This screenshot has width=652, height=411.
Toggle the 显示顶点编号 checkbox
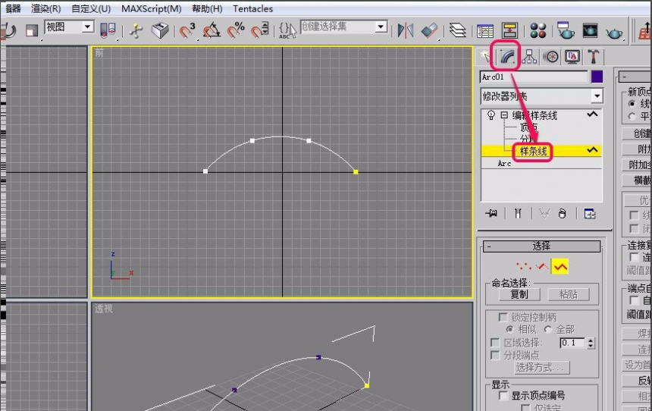click(x=503, y=395)
